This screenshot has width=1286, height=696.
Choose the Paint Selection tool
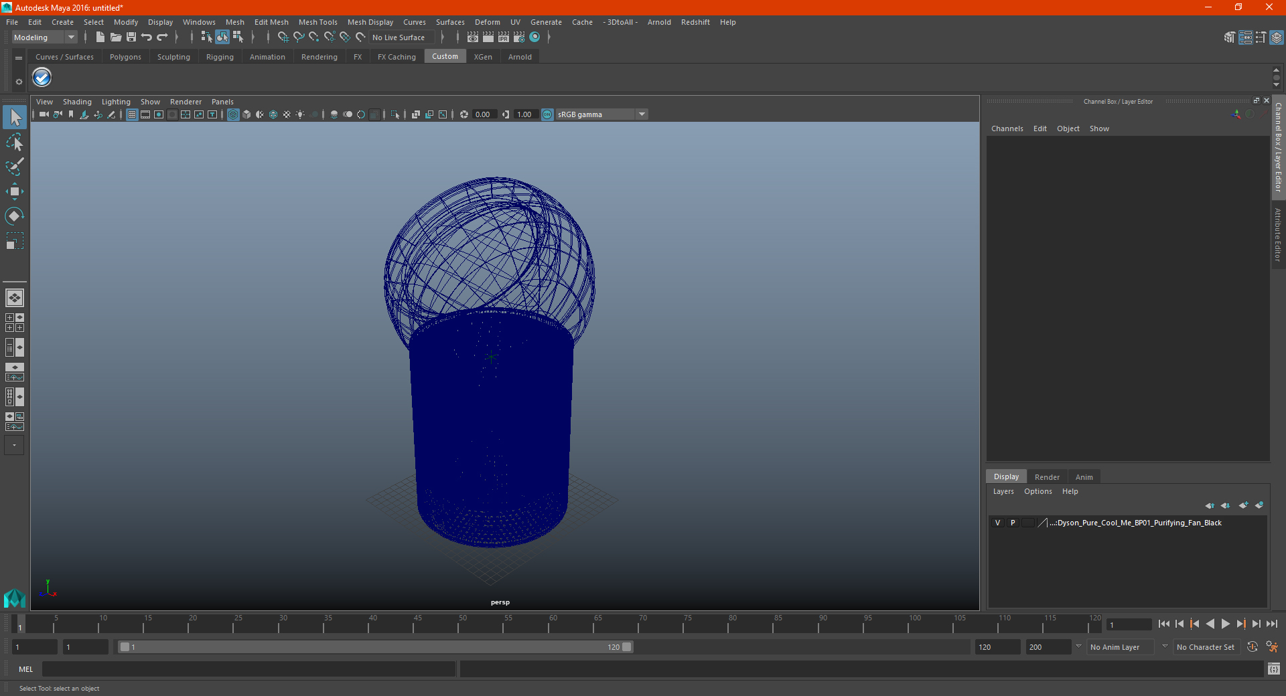click(x=15, y=167)
